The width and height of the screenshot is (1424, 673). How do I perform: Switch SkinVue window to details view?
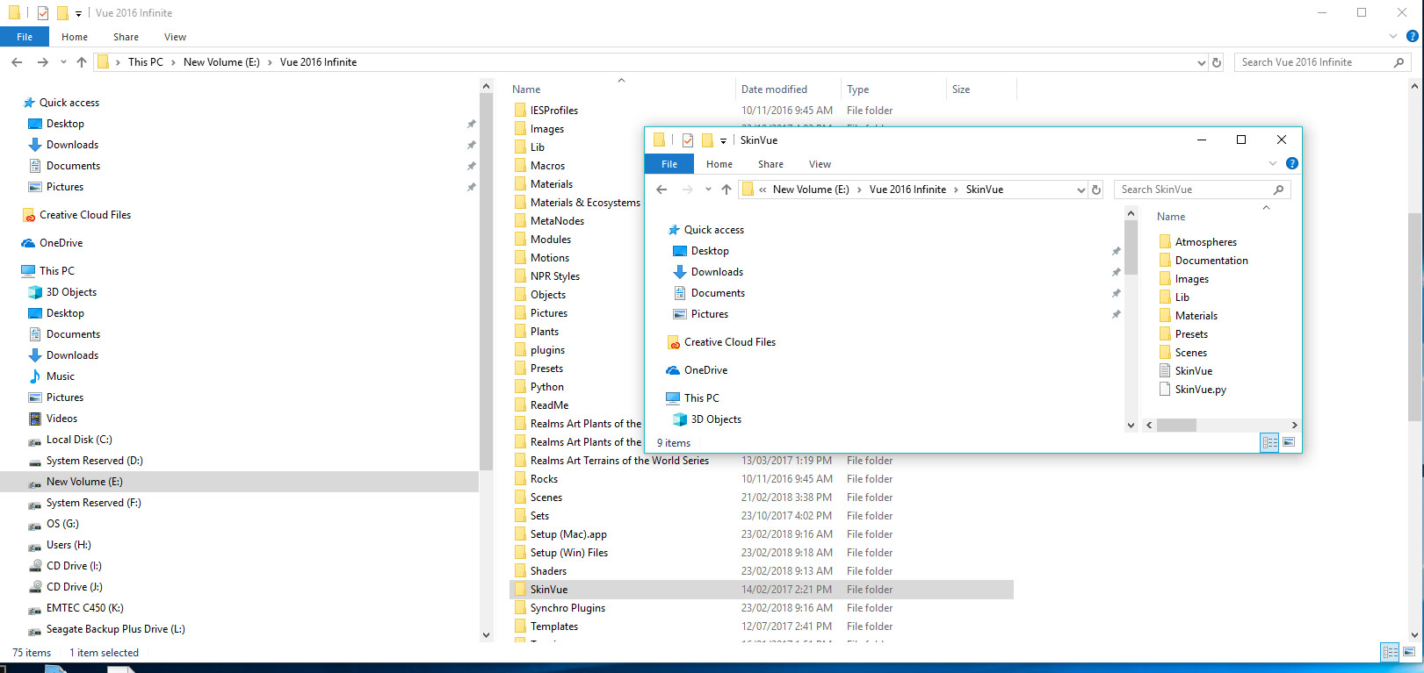pyautogui.click(x=1269, y=443)
